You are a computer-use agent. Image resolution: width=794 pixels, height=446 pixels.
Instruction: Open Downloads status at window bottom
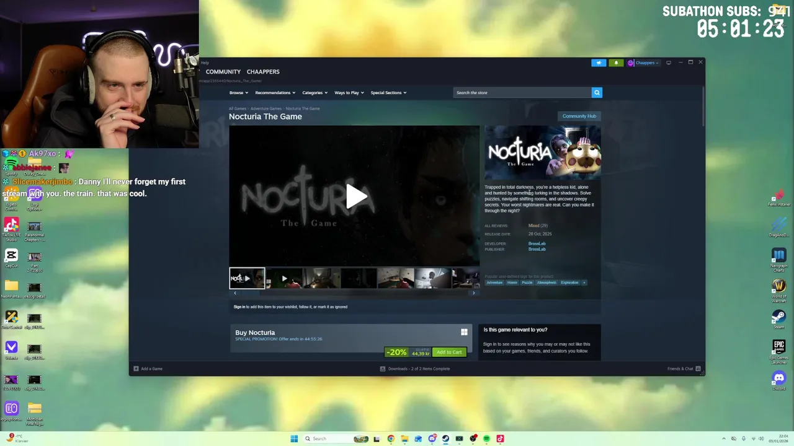415,369
